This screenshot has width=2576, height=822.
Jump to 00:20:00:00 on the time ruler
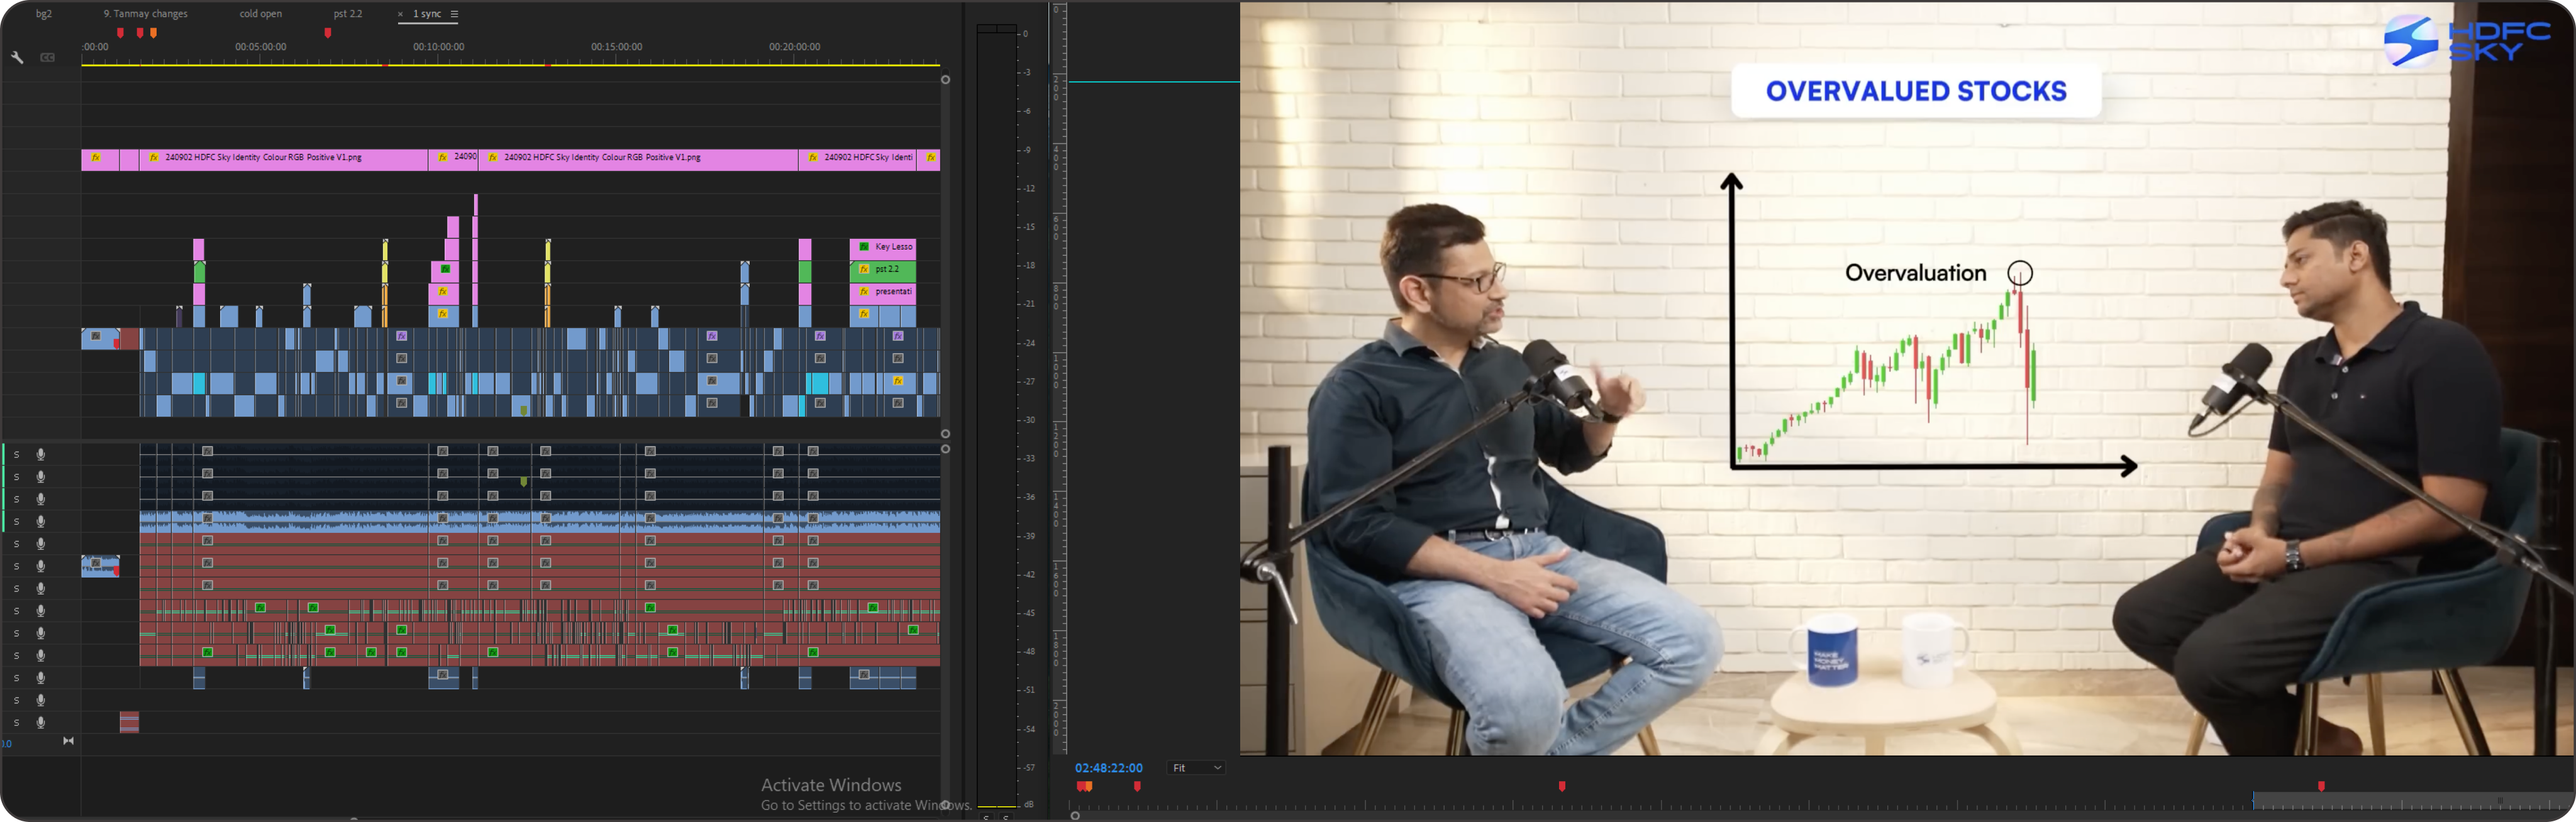pyautogui.click(x=794, y=47)
